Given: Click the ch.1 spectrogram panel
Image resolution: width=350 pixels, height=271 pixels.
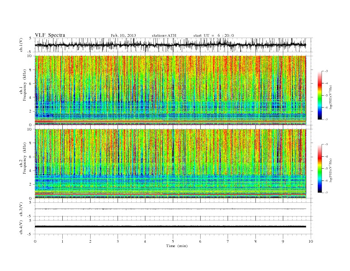Looking at the screenshot, I should (170, 90).
